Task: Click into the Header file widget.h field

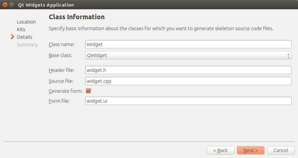Action: click(188, 70)
